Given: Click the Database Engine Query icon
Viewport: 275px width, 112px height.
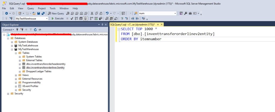Looking at the screenshot, I should click(68, 13).
